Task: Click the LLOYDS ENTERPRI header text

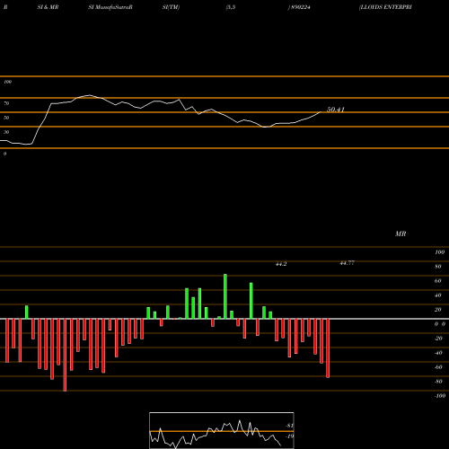Action: point(385,7)
